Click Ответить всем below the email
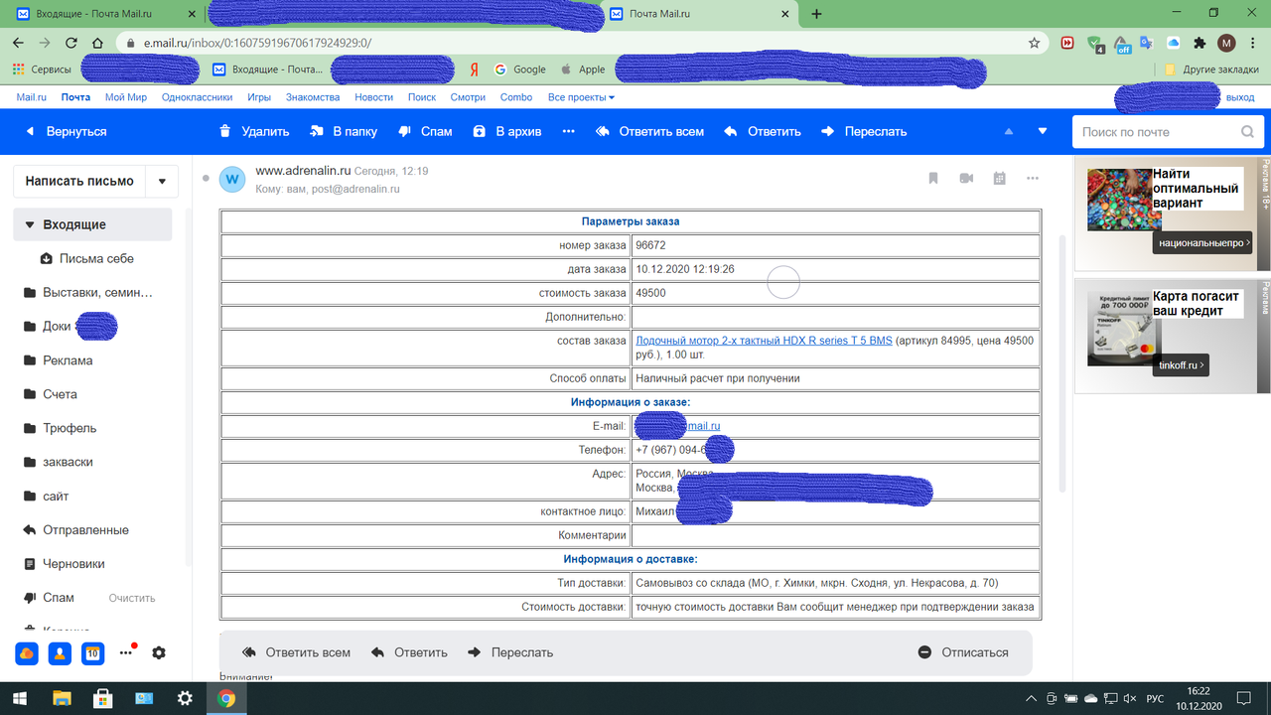Viewport: 1271px width, 715px height. [297, 652]
